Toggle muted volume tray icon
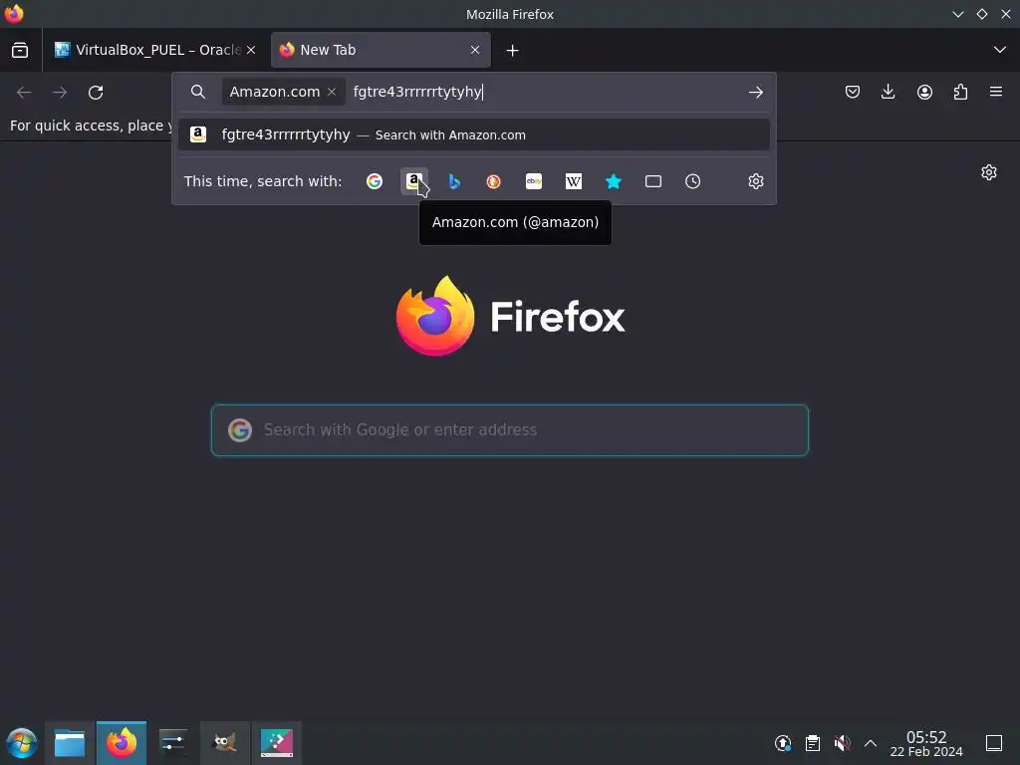The image size is (1020, 765). point(842,743)
